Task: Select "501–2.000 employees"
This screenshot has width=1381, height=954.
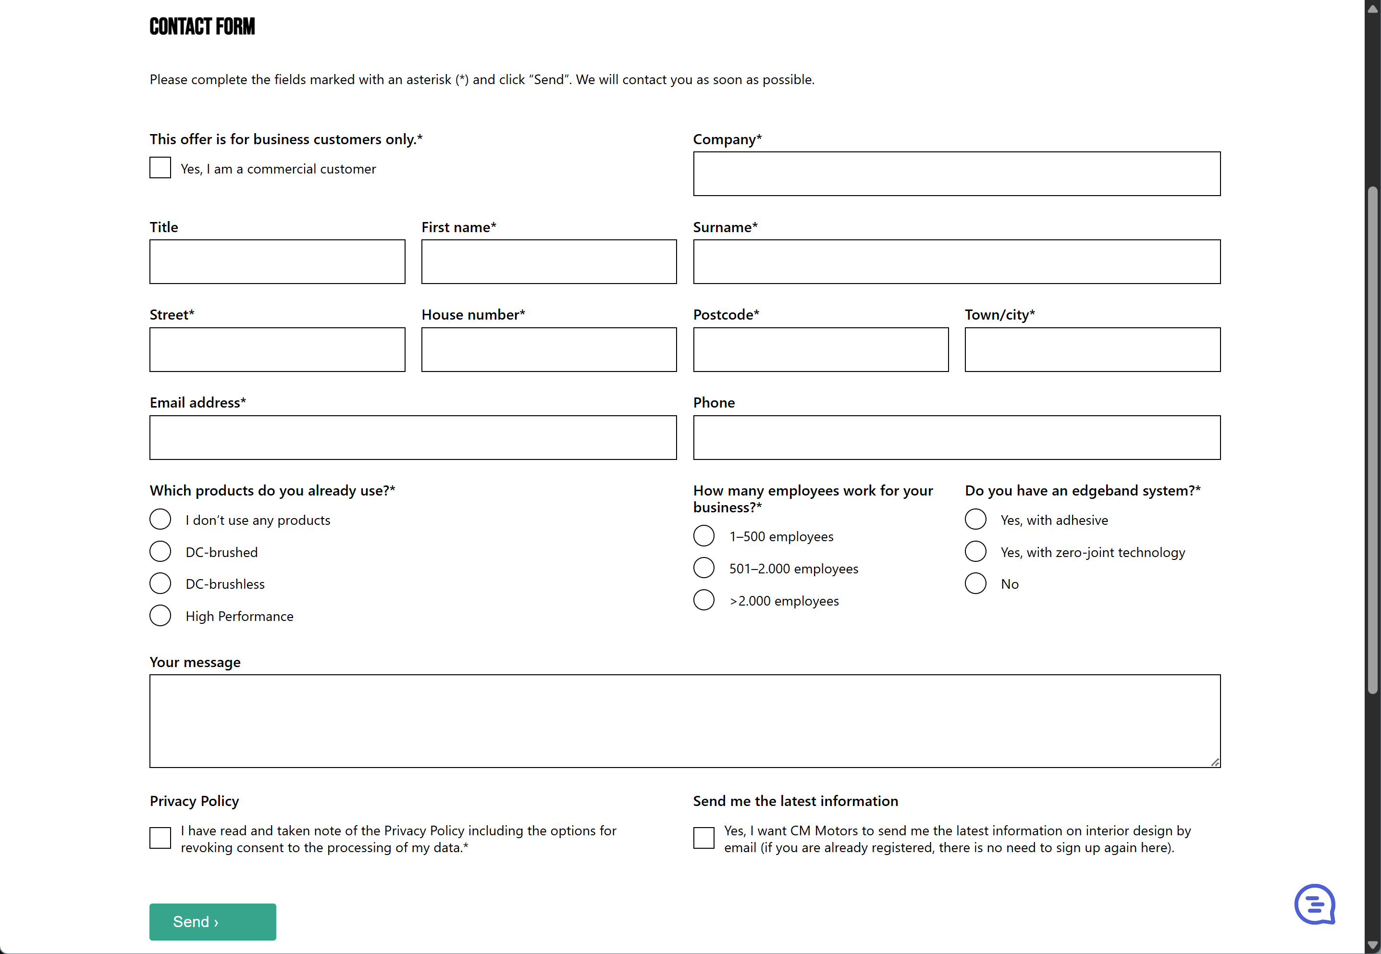Action: (x=703, y=567)
